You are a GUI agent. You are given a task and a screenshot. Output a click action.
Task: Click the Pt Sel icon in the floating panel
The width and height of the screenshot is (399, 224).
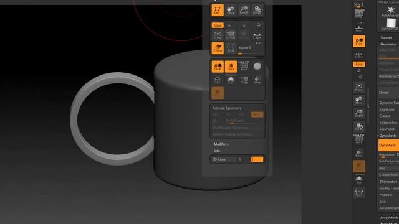click(244, 80)
